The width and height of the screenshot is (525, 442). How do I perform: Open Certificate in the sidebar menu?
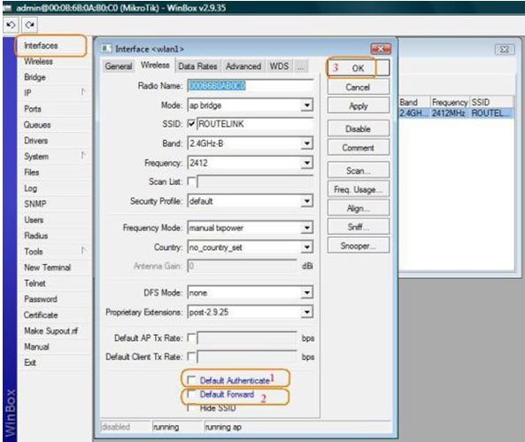click(41, 315)
